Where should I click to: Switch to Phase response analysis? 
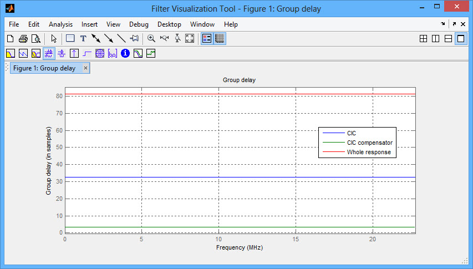pyautogui.click(x=23, y=54)
